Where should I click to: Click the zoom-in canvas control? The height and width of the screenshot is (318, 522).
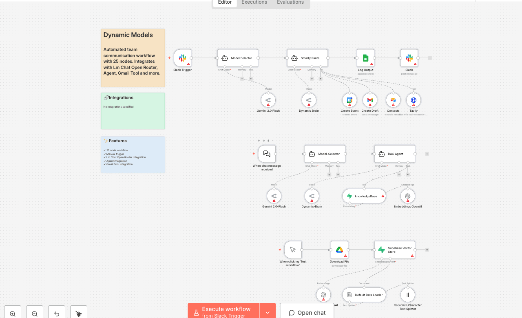[x=12, y=312]
